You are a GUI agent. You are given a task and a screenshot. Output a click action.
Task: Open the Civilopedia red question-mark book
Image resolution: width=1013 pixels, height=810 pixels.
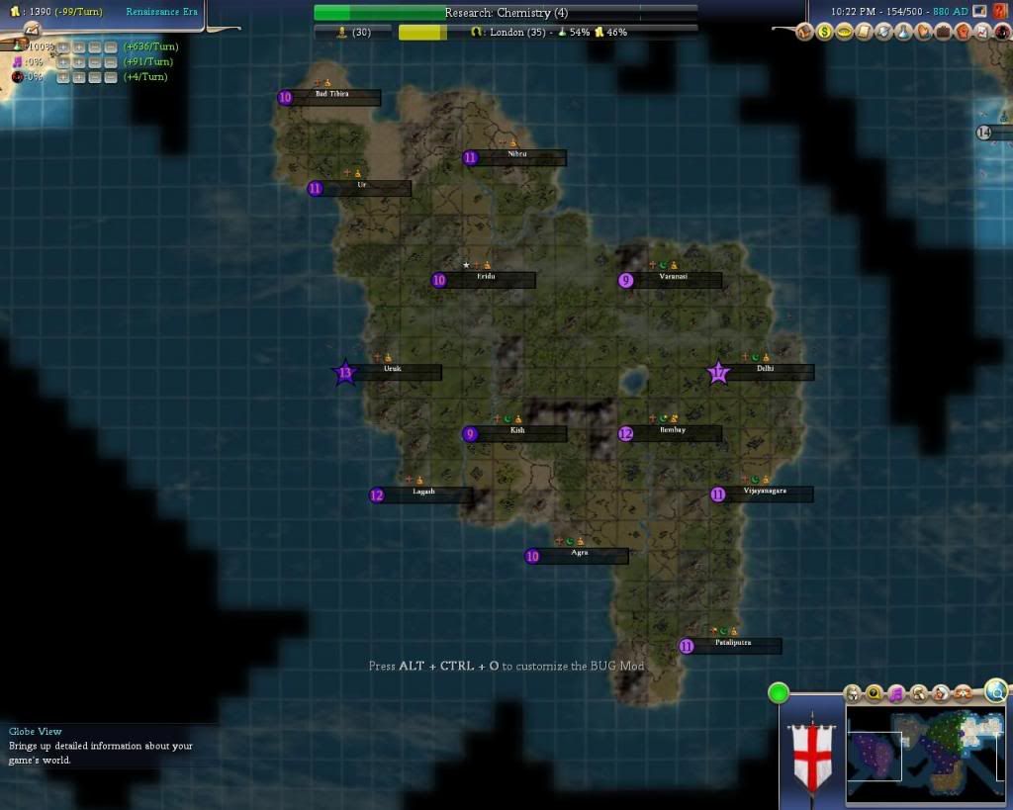(x=999, y=11)
